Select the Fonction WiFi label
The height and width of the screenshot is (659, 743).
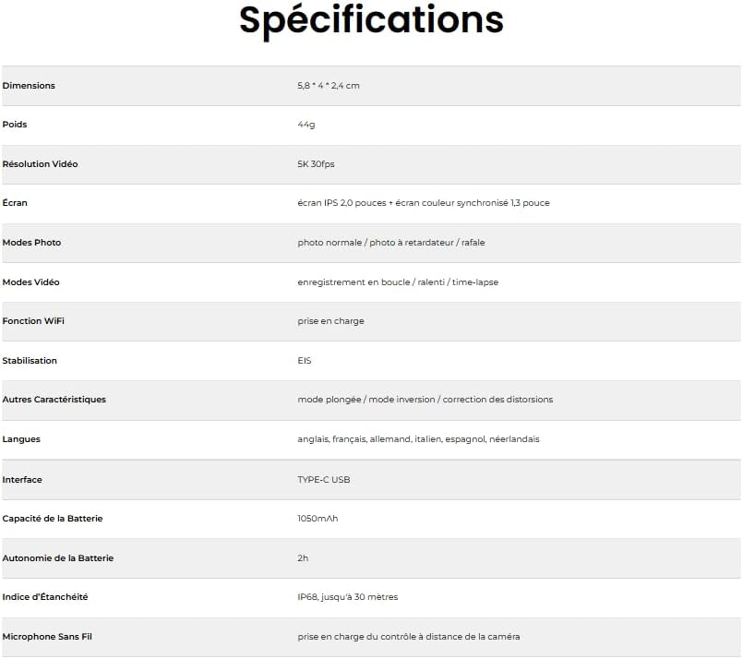coord(33,321)
